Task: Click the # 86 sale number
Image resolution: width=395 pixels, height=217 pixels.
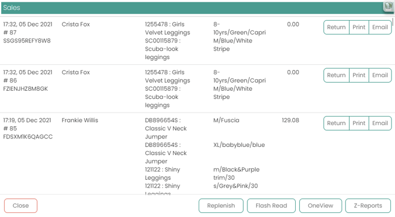Action: click(x=10, y=80)
